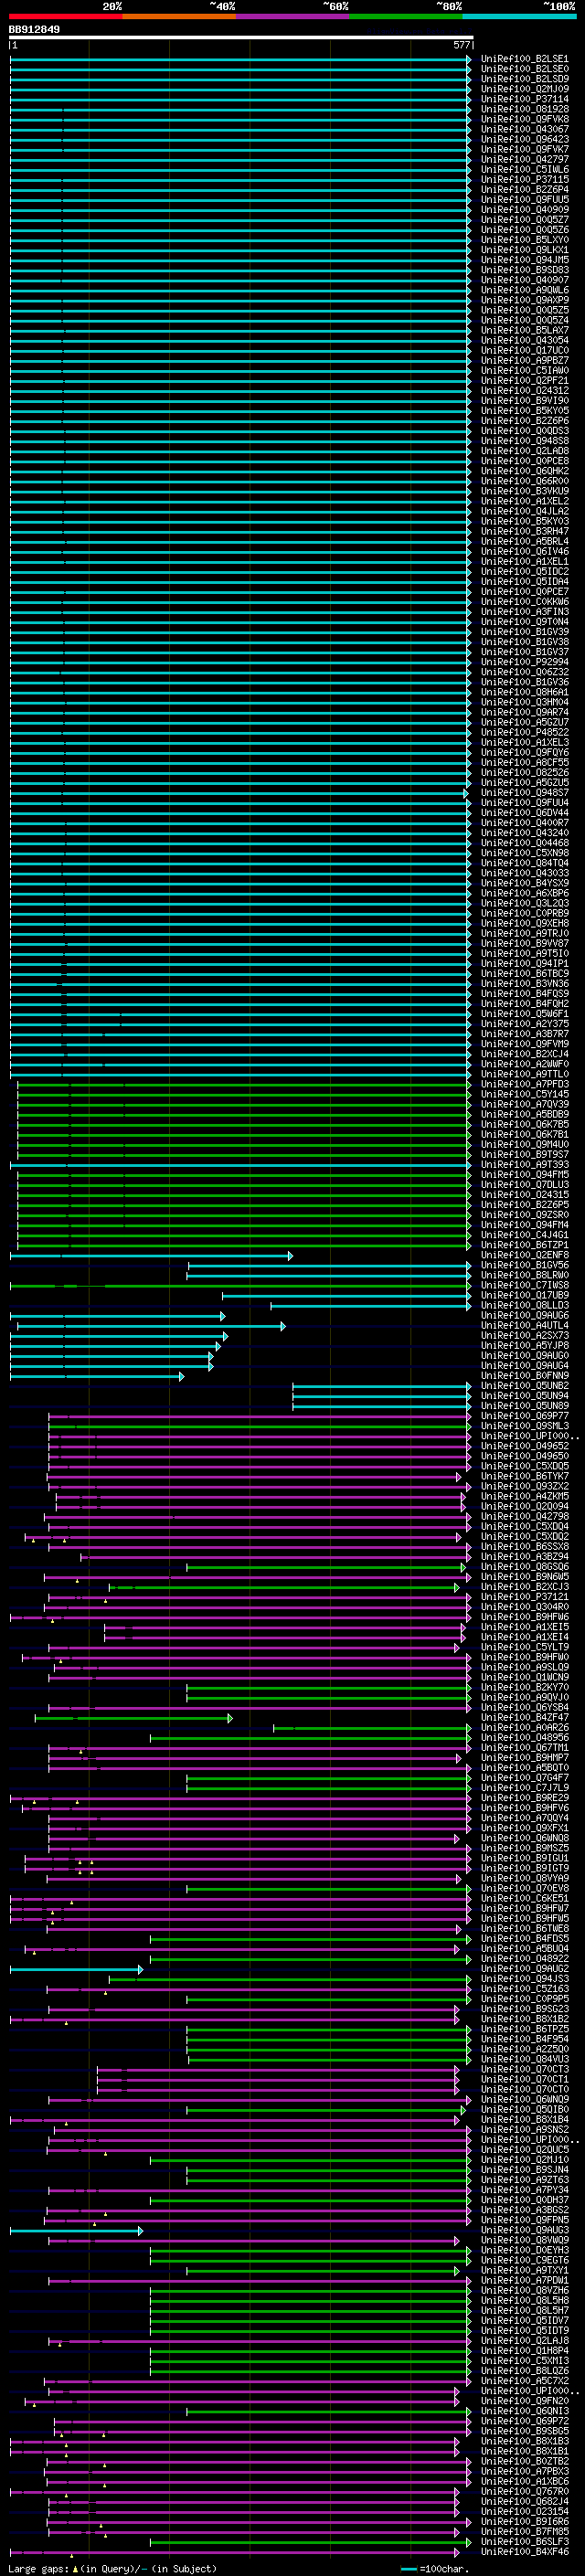This screenshot has height=2576, width=585.
Task: Open the UniRef100_Q0DH37 entry
Action: point(524,2200)
